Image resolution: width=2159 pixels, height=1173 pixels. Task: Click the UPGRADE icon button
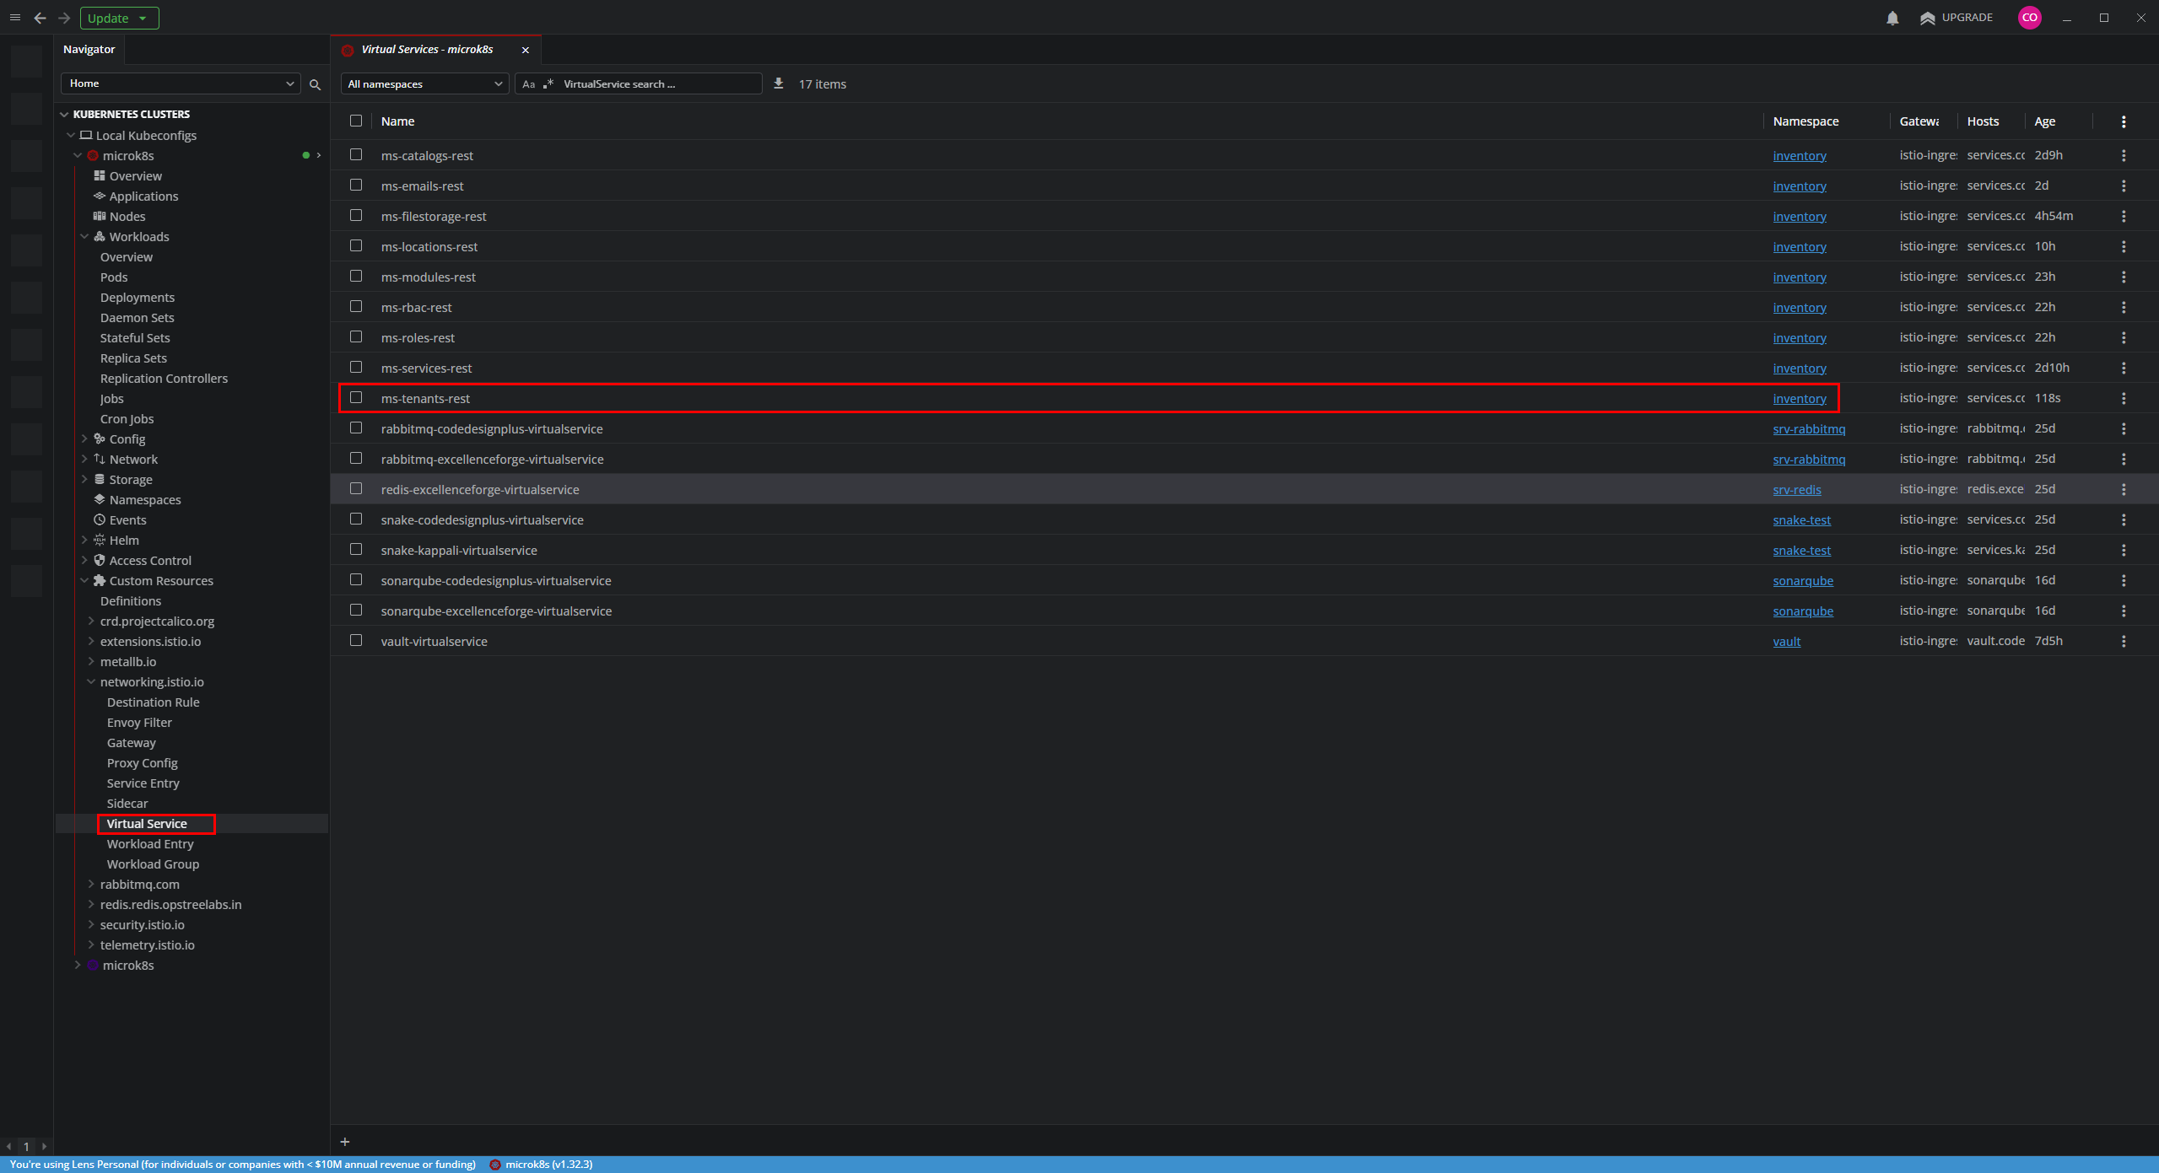(1956, 18)
